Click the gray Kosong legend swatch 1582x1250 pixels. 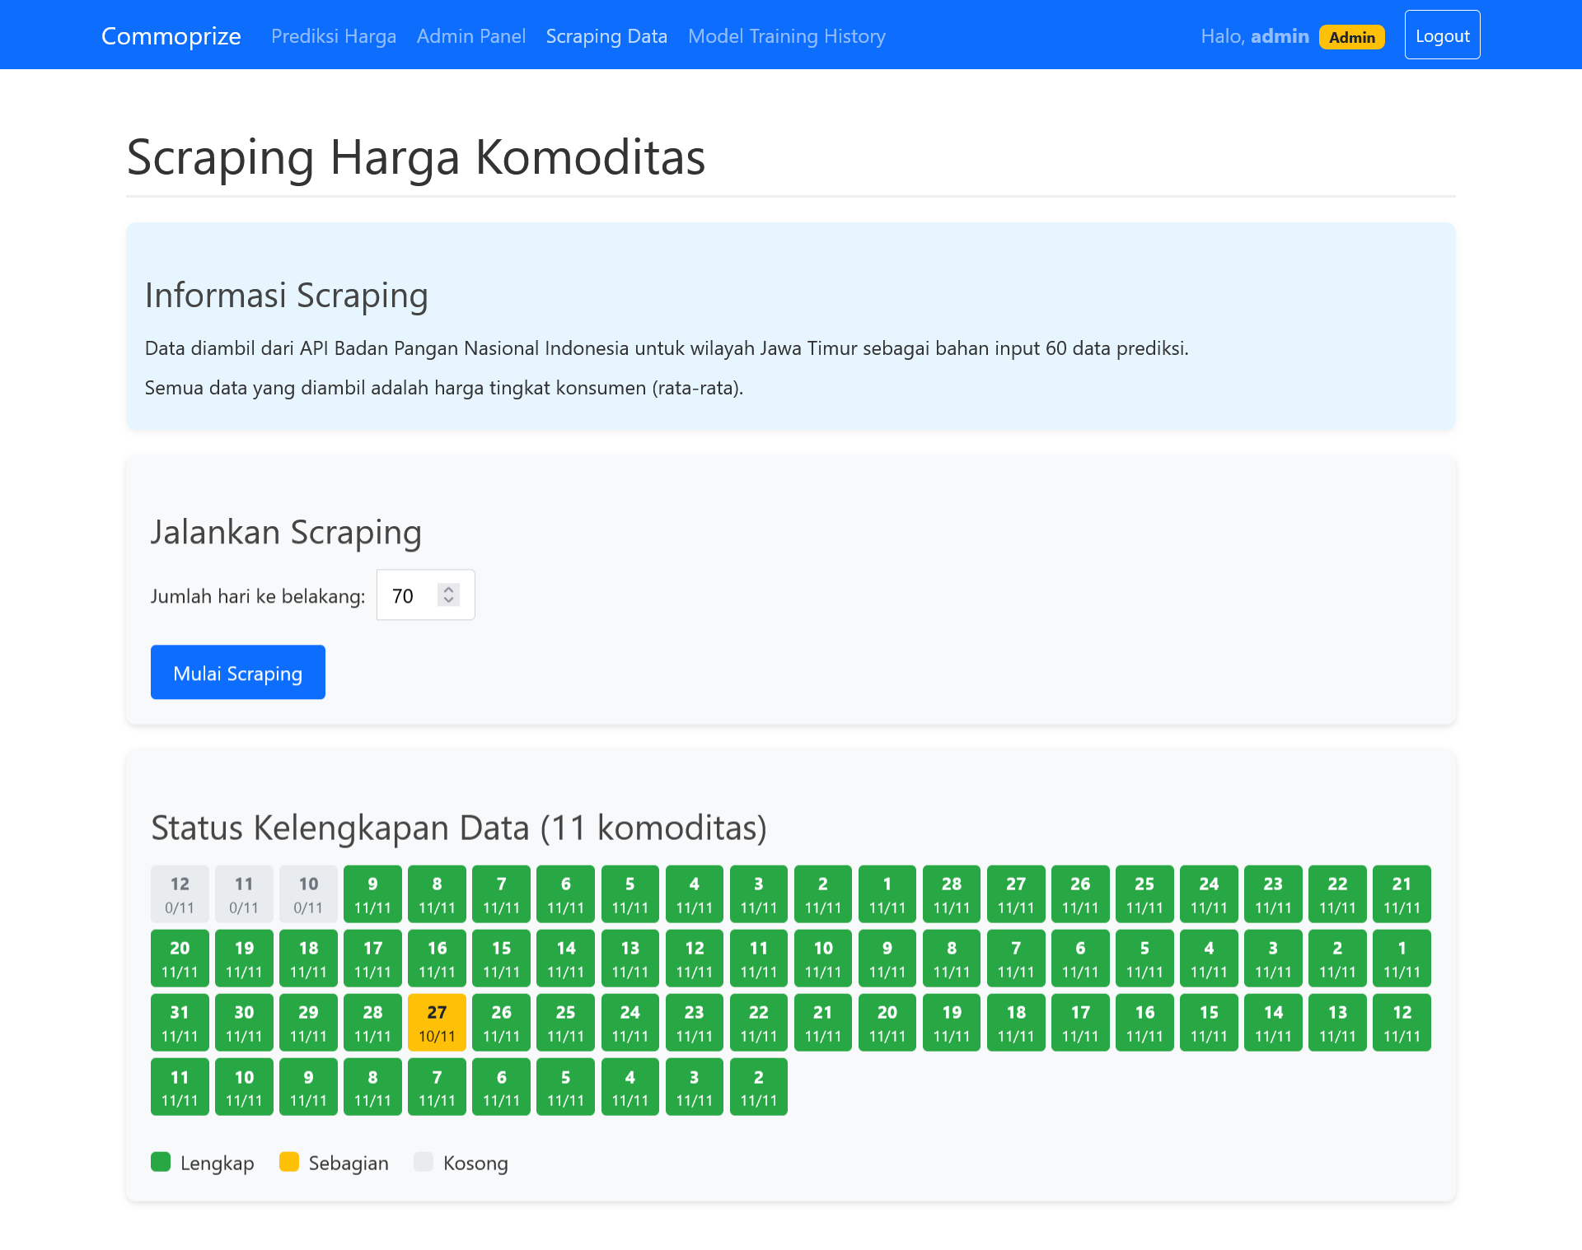[424, 1162]
